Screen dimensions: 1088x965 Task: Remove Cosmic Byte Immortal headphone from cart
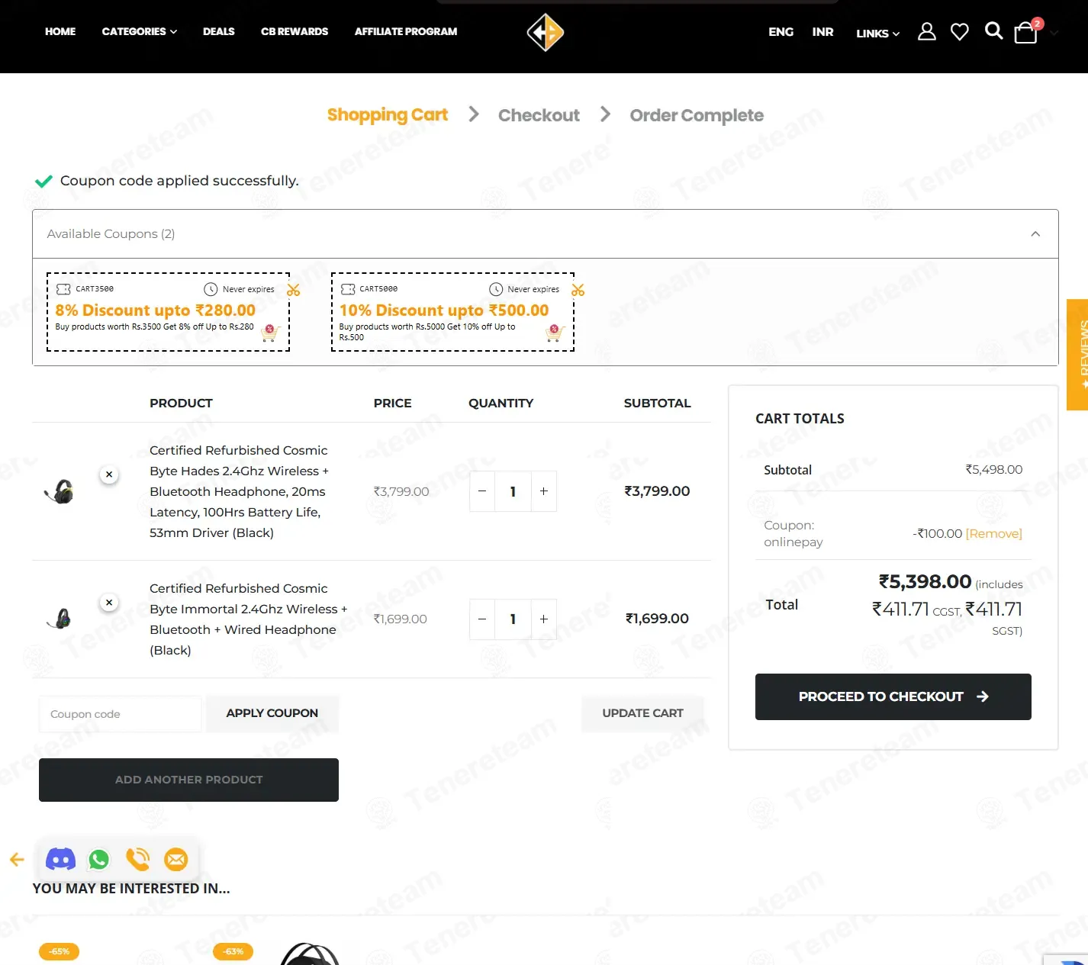coord(109,603)
